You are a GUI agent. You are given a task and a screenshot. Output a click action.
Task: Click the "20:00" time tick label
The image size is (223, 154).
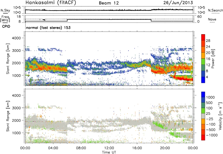click(x=165, y=148)
